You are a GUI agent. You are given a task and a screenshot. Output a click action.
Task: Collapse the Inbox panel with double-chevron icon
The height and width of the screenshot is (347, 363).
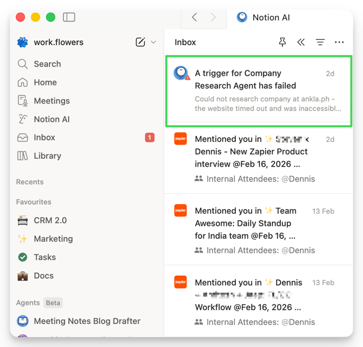point(301,42)
